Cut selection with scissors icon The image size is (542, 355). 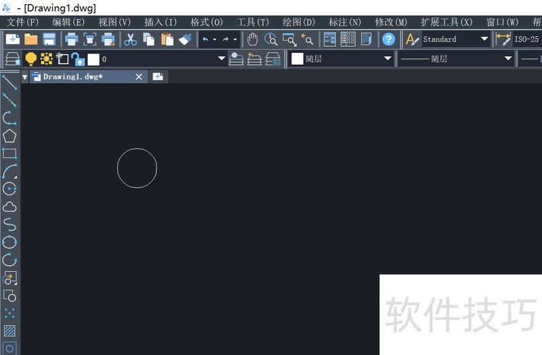pyautogui.click(x=130, y=39)
